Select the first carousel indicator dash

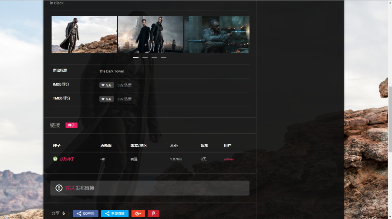136,58
